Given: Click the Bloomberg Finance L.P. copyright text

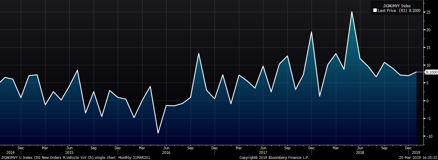Looking at the screenshot, I should pyautogui.click(x=274, y=158).
